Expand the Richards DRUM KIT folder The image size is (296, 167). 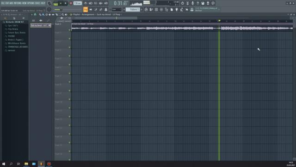point(13,22)
